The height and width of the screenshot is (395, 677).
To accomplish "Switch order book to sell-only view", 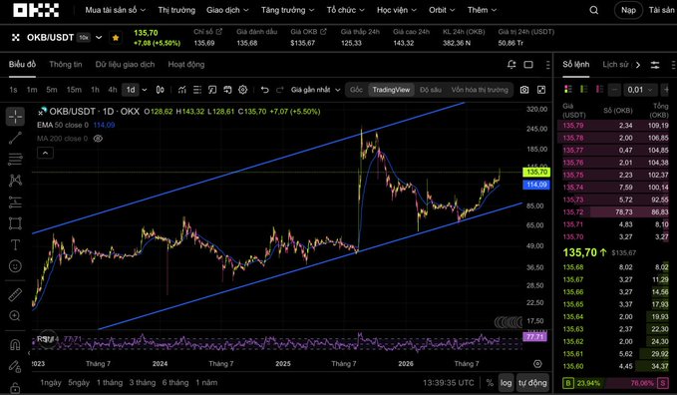I will (x=599, y=90).
